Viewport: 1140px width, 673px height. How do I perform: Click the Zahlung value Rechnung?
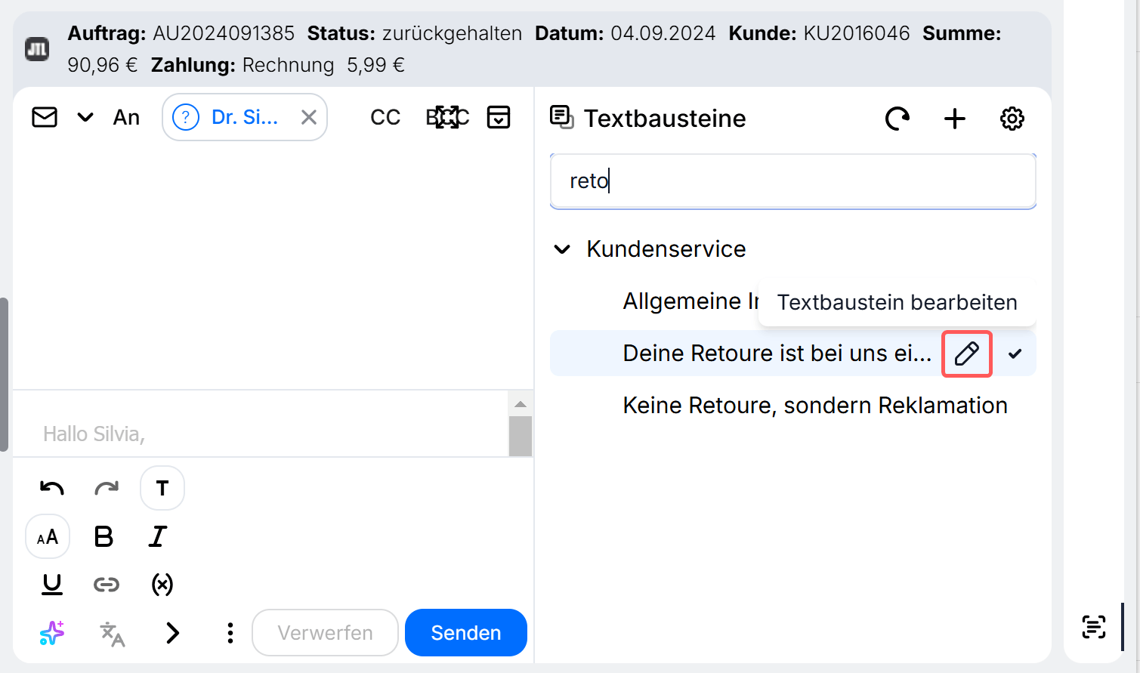pos(289,66)
